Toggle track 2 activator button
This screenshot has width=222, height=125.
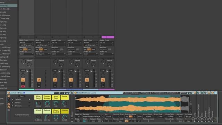39,80
